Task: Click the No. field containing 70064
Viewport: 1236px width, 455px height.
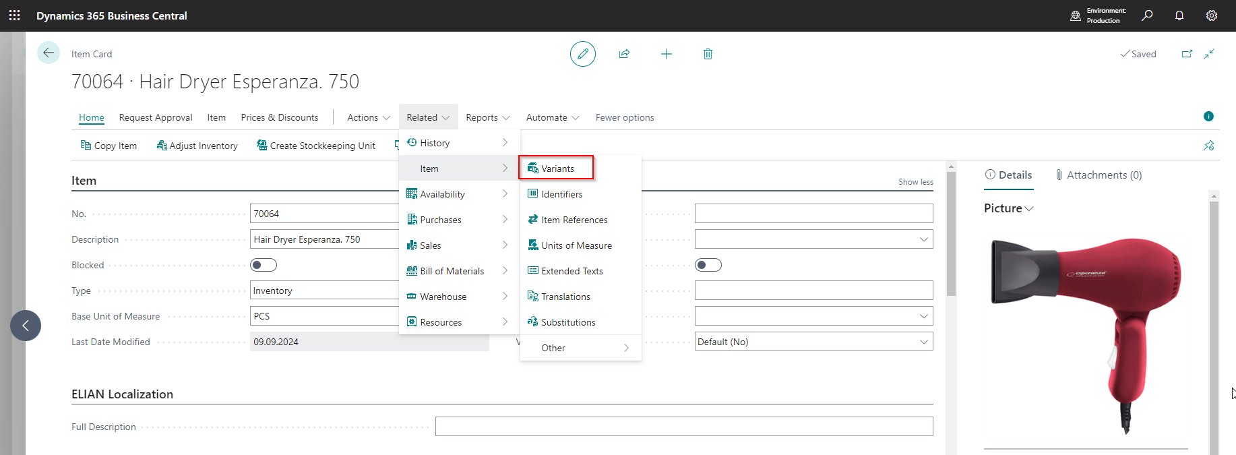Action: (x=324, y=214)
